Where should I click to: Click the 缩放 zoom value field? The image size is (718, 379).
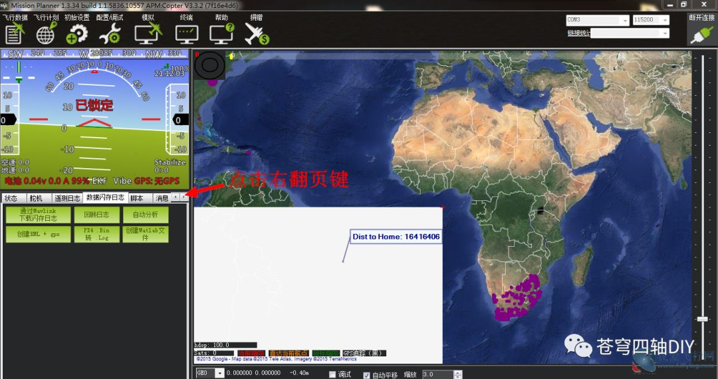tap(437, 374)
